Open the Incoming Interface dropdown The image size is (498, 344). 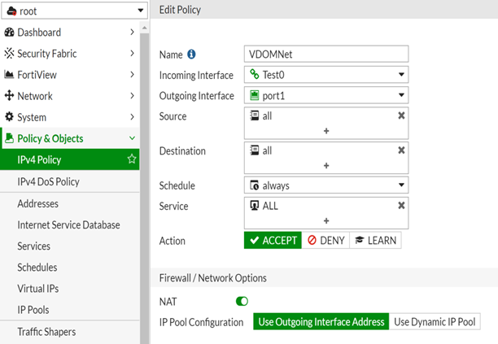point(326,75)
